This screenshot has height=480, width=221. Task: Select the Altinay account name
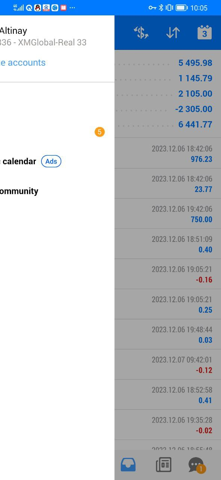tap(13, 31)
